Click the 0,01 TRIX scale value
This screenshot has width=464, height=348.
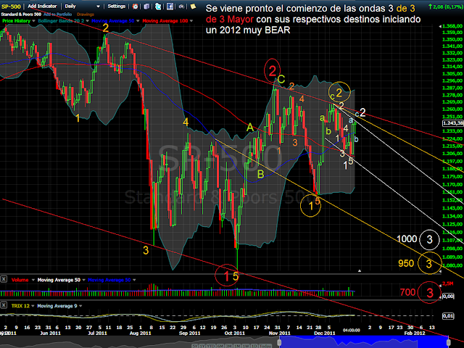448,316
